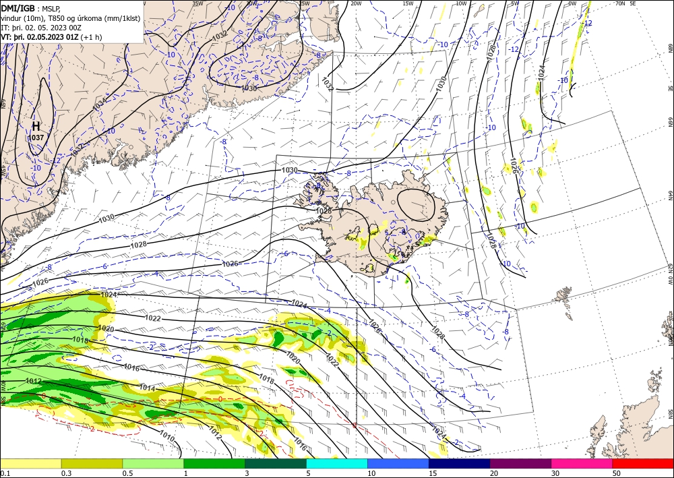Click the yellow 0.1–0.3 legend swatch

pos(30,463)
